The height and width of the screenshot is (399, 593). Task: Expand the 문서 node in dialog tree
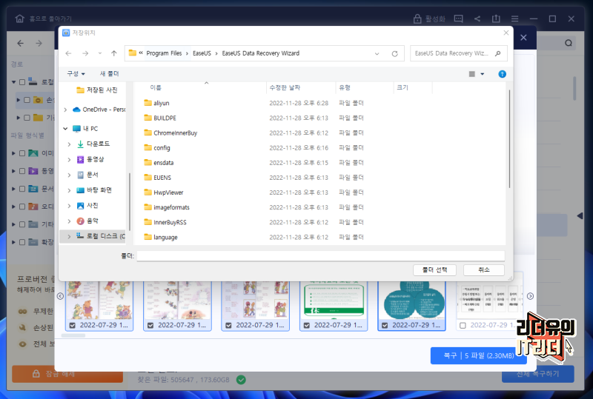point(69,175)
